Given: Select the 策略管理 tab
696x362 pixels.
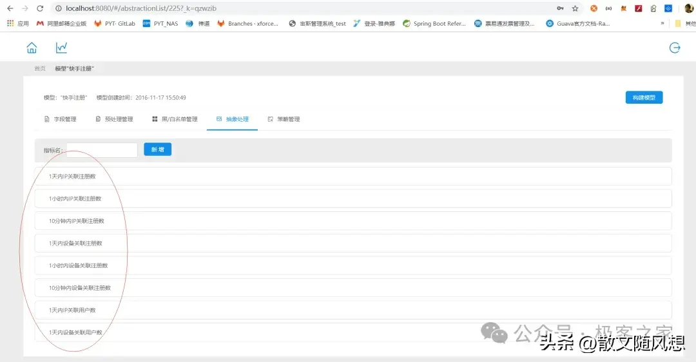Looking at the screenshot, I should click(284, 119).
